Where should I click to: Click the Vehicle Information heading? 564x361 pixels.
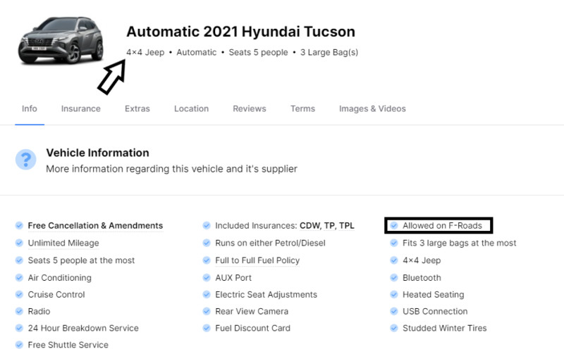tap(97, 153)
